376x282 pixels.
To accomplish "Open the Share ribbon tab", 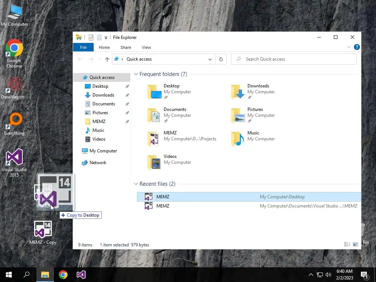I will [126, 47].
